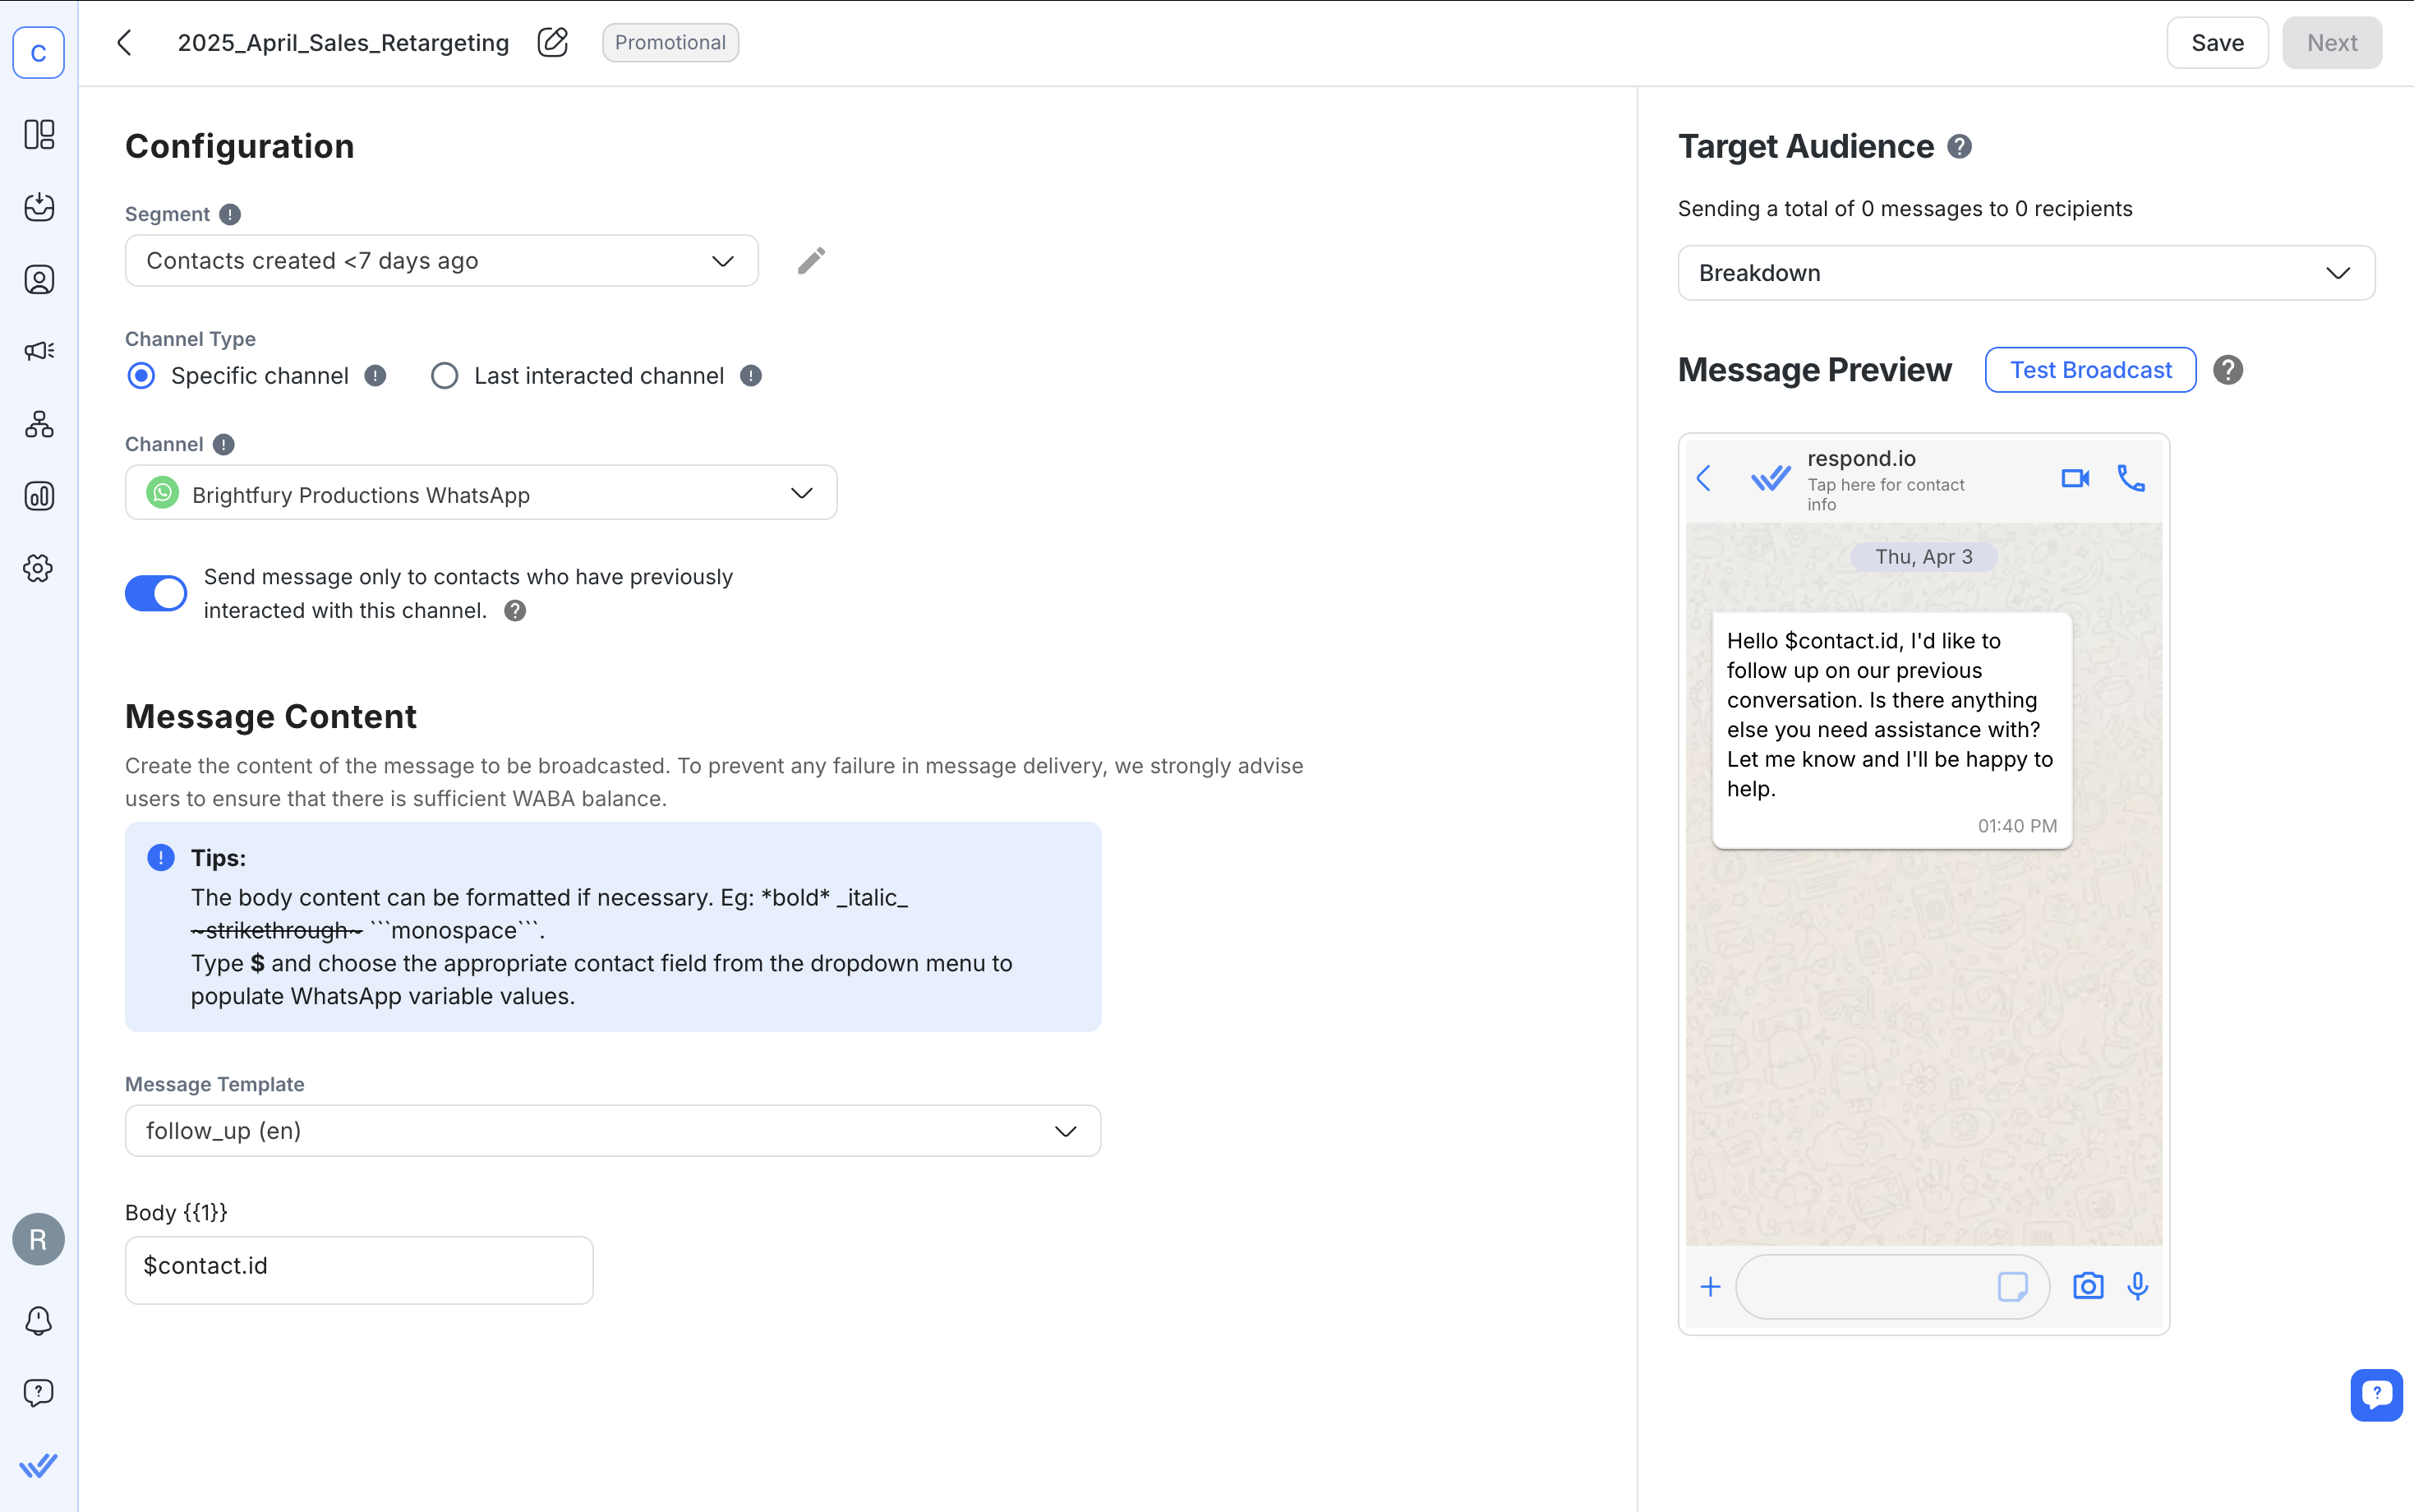This screenshot has height=1512, width=2414.
Task: Click the preview message bubble
Action: coord(1891,730)
